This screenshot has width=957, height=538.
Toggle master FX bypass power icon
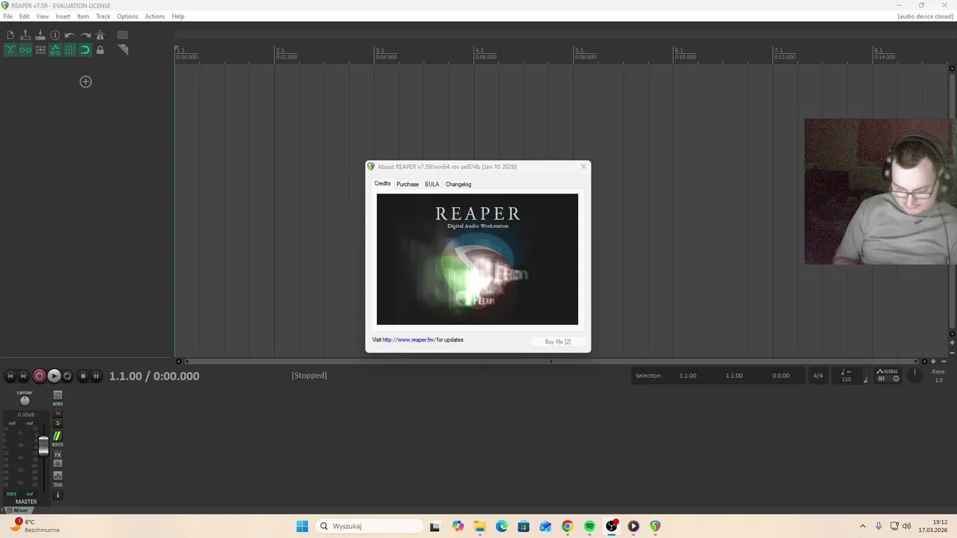click(x=58, y=463)
